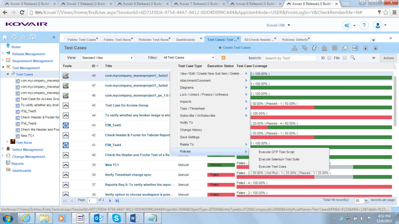Mark view as favorite with star
This screenshot has width=399, height=224.
(374, 58)
